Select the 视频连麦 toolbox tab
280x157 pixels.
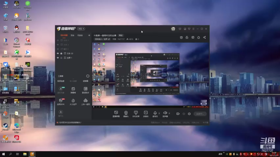(x=61, y=81)
